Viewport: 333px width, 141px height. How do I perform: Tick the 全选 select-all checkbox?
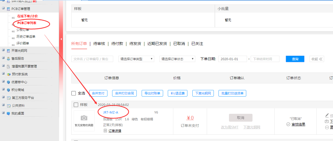point(74,93)
